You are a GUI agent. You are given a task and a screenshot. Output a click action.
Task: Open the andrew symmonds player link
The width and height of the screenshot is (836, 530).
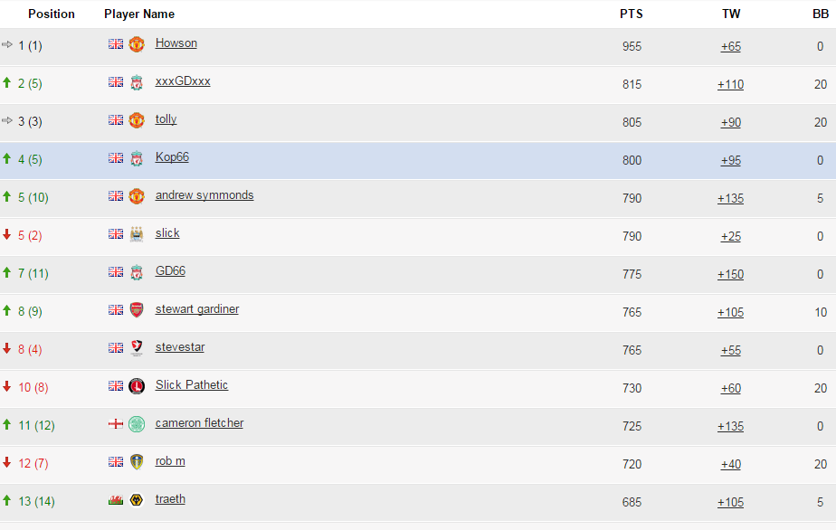coord(204,195)
